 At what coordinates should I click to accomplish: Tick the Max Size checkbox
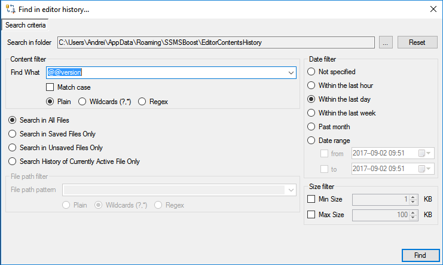(x=311, y=215)
